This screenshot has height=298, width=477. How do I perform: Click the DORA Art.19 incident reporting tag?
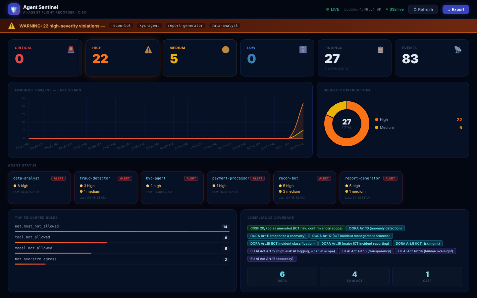pyautogui.click(x=355, y=243)
